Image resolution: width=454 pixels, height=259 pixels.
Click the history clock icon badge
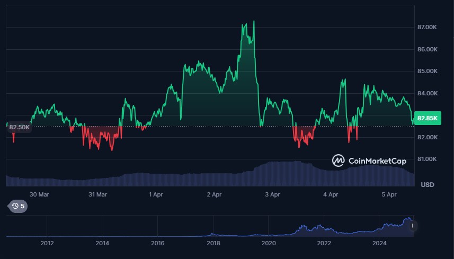(17, 206)
